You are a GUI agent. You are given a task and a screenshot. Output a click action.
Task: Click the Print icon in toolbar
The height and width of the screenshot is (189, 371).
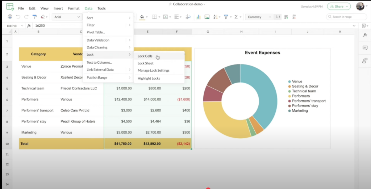coord(10,17)
